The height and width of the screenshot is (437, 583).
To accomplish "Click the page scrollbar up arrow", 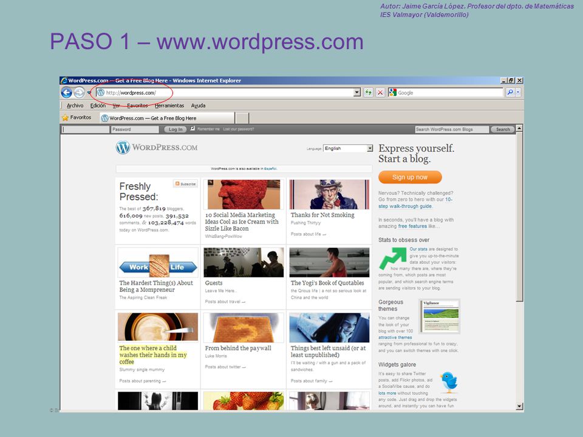I will coord(519,128).
